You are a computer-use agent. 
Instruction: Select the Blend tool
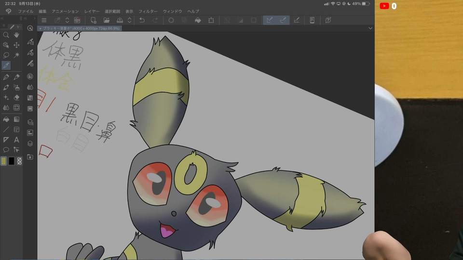coord(6,107)
